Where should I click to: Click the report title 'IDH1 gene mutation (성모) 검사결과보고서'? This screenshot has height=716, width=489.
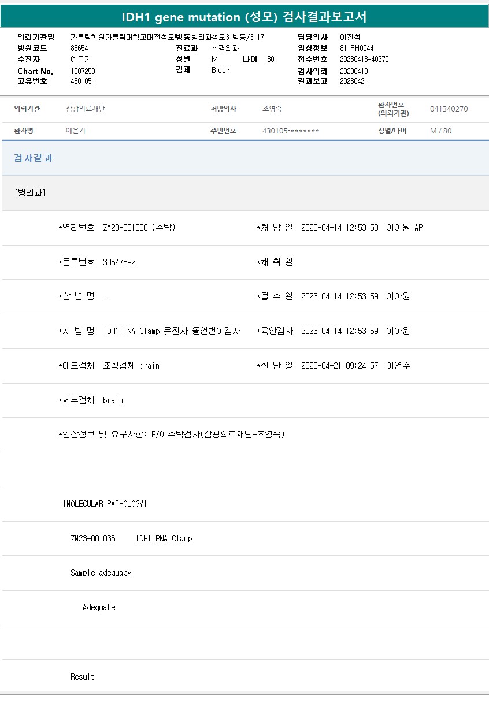(244, 17)
